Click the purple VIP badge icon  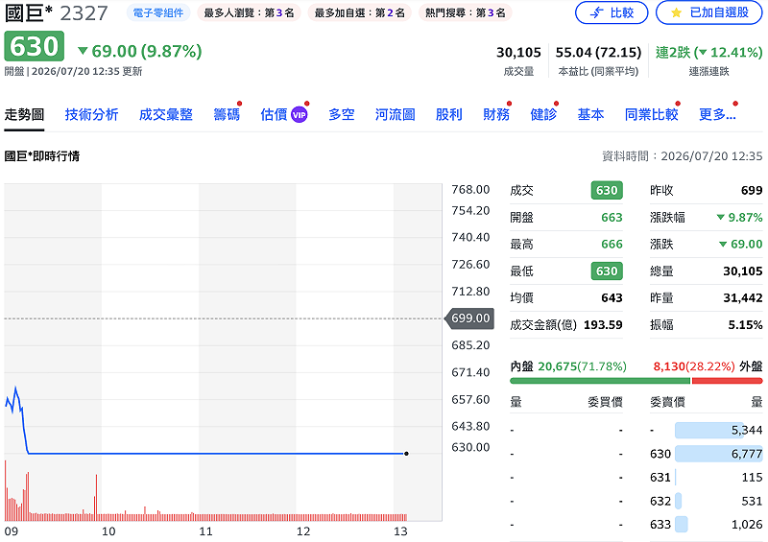tap(300, 115)
